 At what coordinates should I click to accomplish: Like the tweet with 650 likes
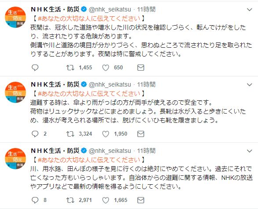pyautogui.click(x=106, y=68)
